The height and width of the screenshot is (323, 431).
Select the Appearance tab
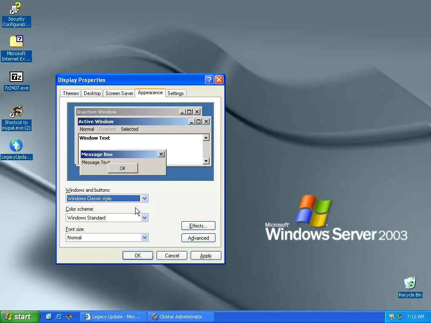coord(150,93)
